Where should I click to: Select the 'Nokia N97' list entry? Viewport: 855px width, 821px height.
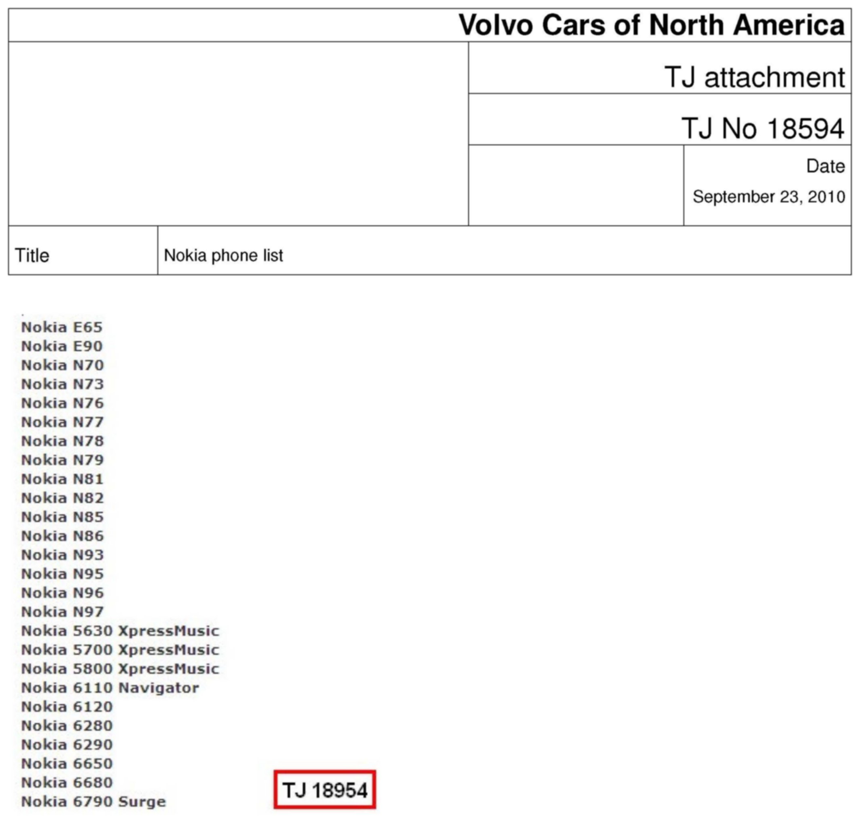coord(62,612)
